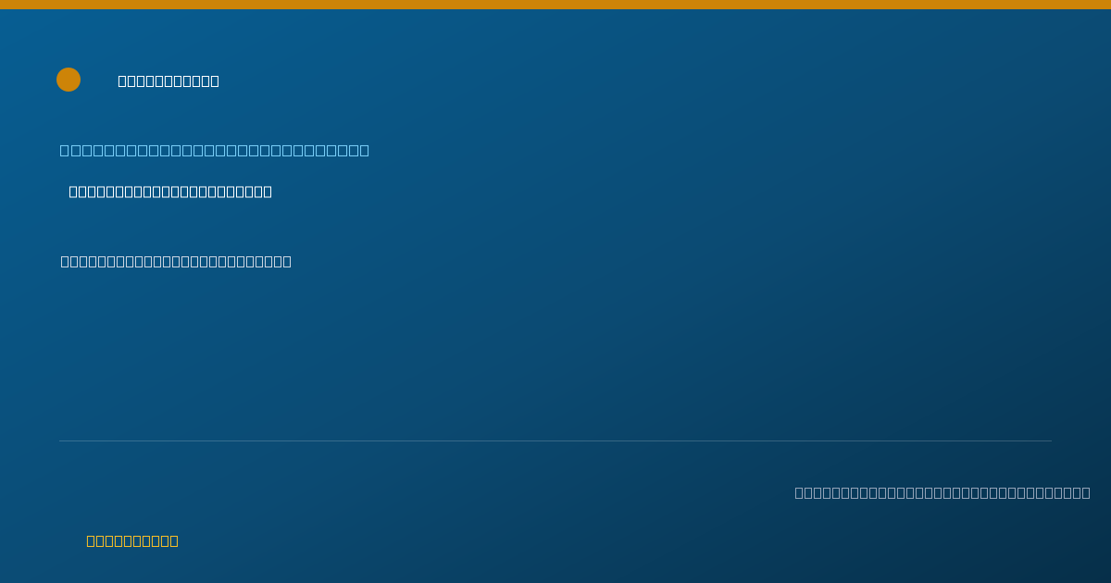1111x583 pixels.
Task: Click the orange circle logo icon
Action: [x=69, y=80]
